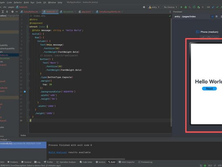Open the Log tool window
222x167 pixels.
click(x=37, y=162)
